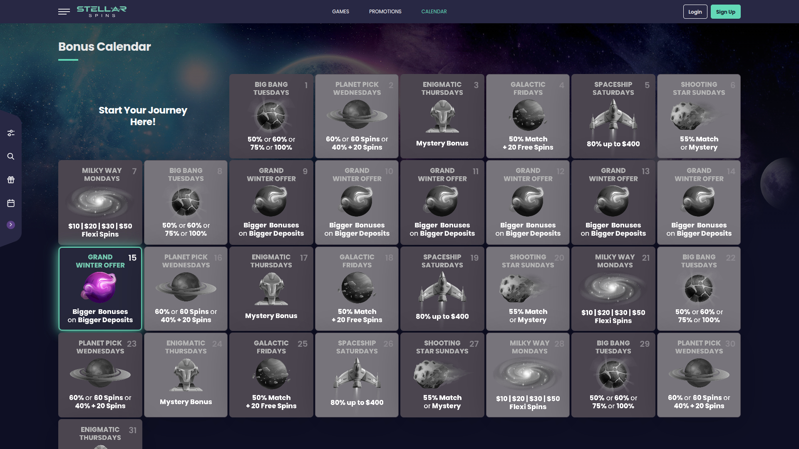
Task: Open the gift promotions icon in the sidebar
Action: point(11,180)
